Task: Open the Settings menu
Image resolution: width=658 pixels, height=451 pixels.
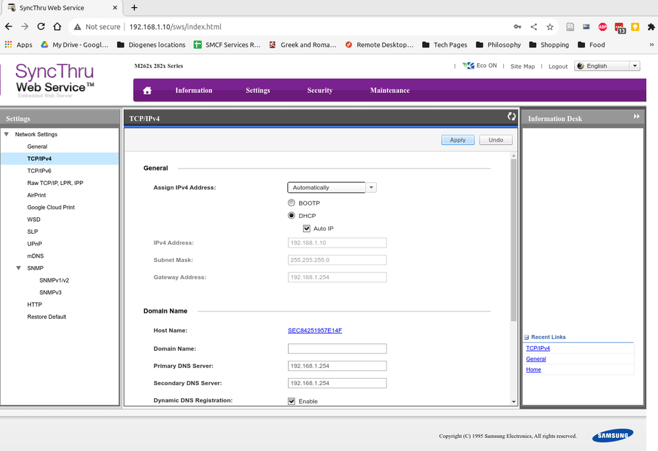Action: [258, 90]
